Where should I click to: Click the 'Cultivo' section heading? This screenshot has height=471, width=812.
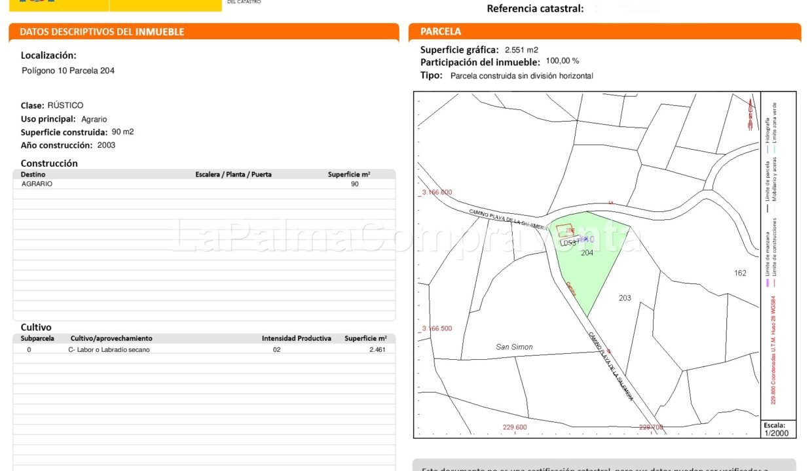pos(36,327)
